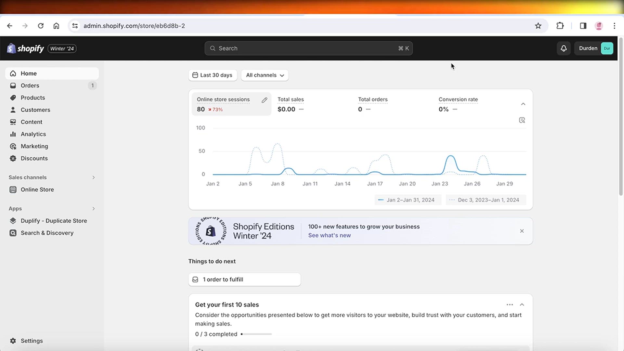Viewport: 624px width, 351px height.
Task: Click the browser forward arrow
Action: pos(25,26)
